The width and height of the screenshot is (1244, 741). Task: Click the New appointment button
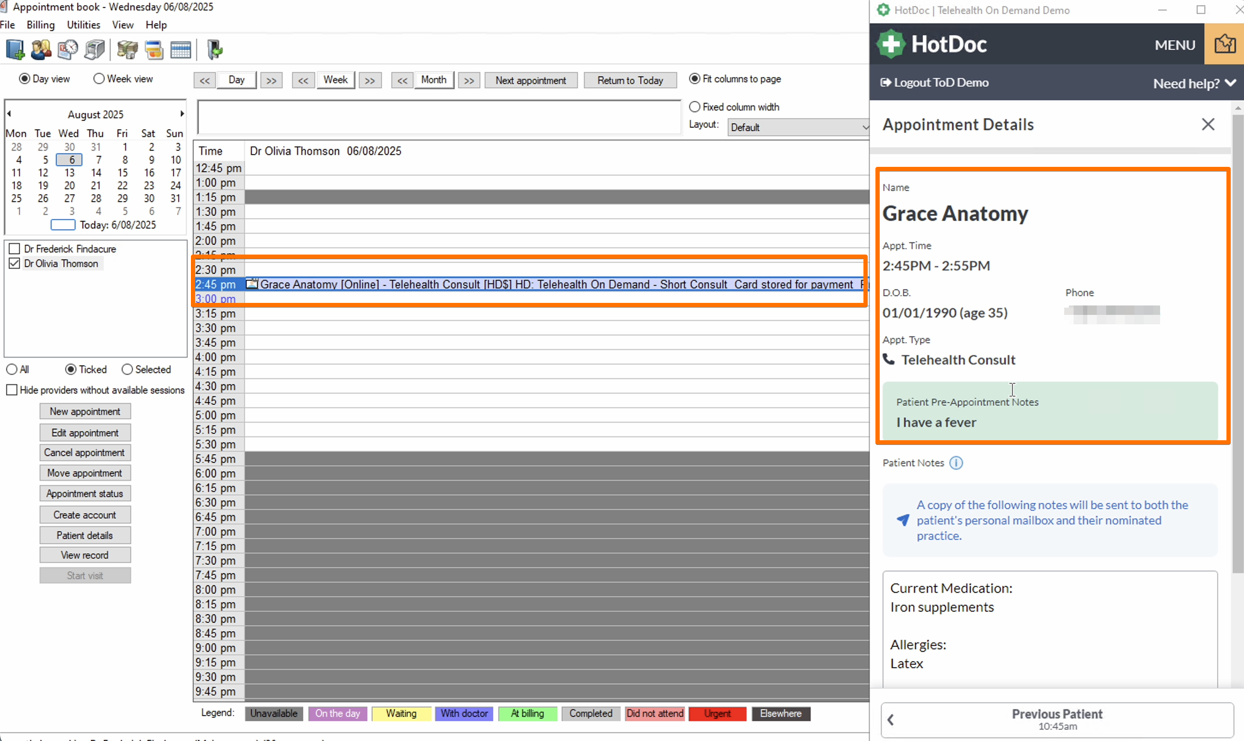tap(85, 412)
